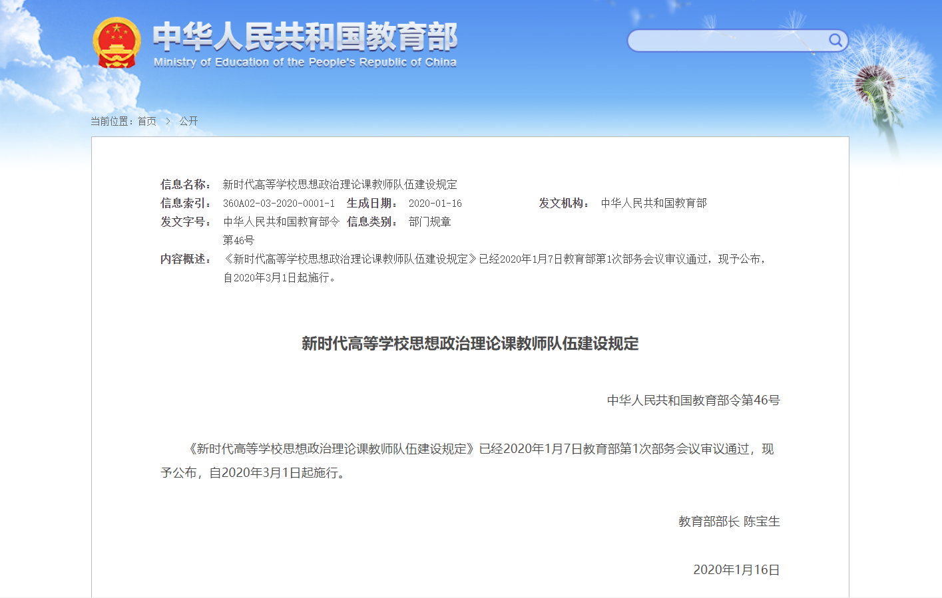The width and height of the screenshot is (942, 598).
Task: Focus the search input field
Action: 728,41
